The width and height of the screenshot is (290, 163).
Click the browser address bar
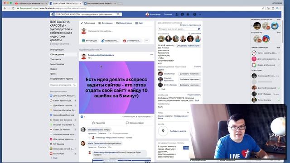(x=139, y=8)
